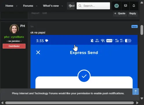
Task: Open the alerts bell icon
Action: (134, 6)
